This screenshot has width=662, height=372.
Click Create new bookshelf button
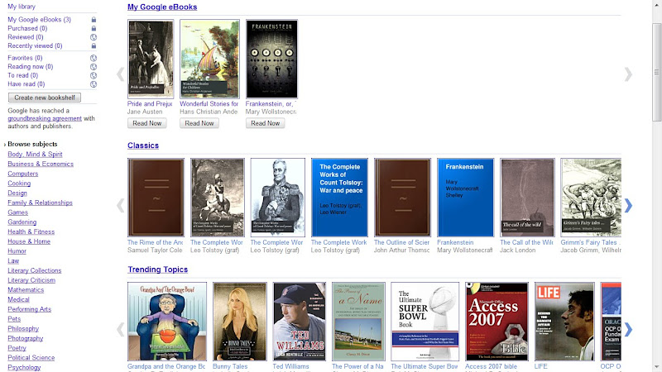coord(45,98)
